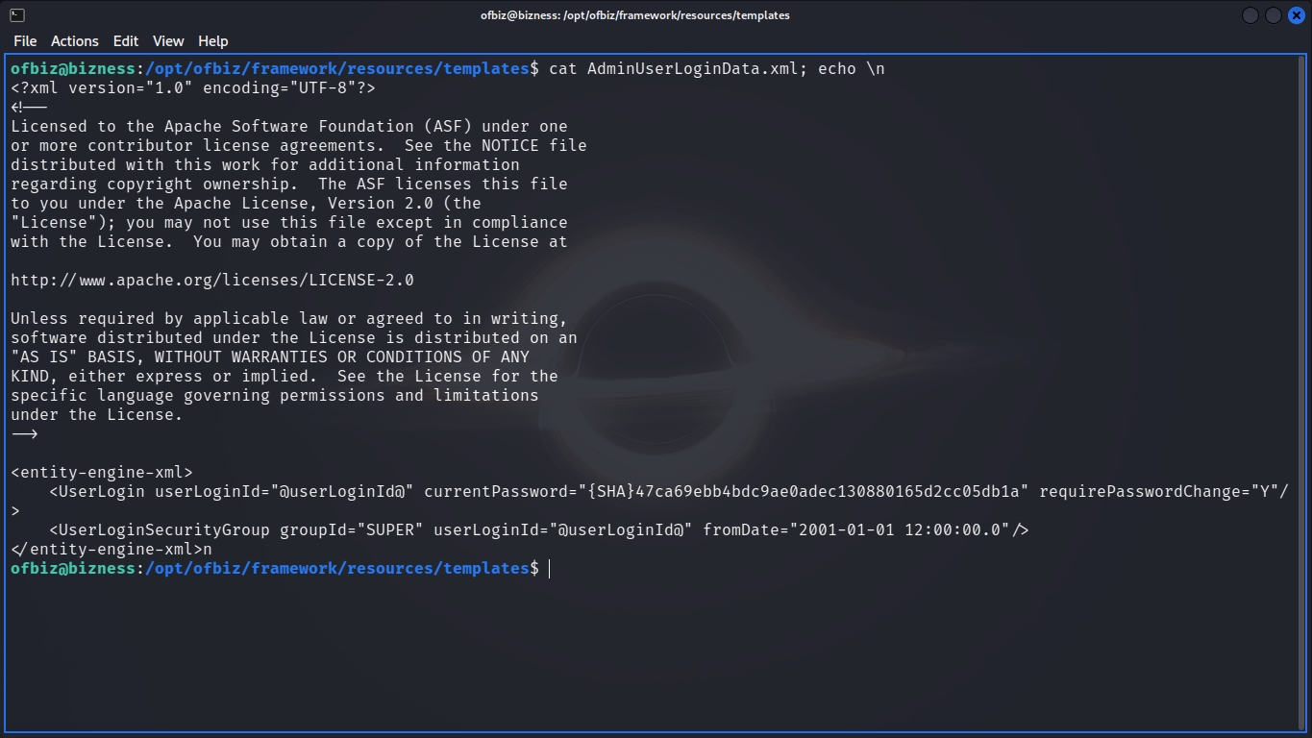The image size is (1312, 738).
Task: Open the Edit menu
Action: pos(126,41)
